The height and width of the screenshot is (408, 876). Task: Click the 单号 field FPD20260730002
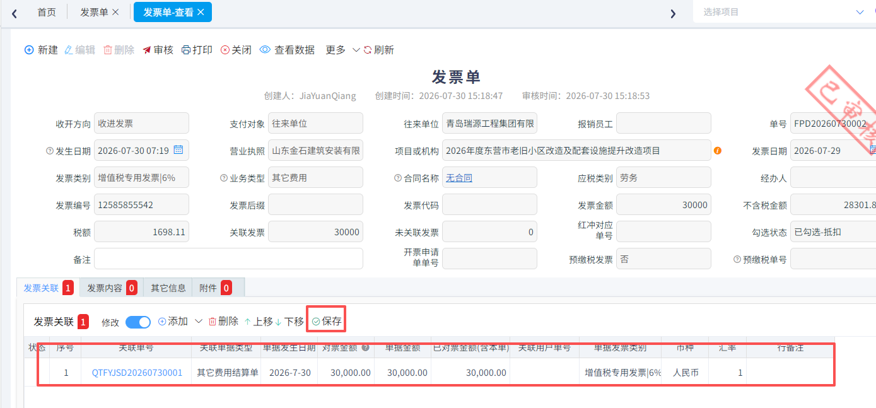833,124
